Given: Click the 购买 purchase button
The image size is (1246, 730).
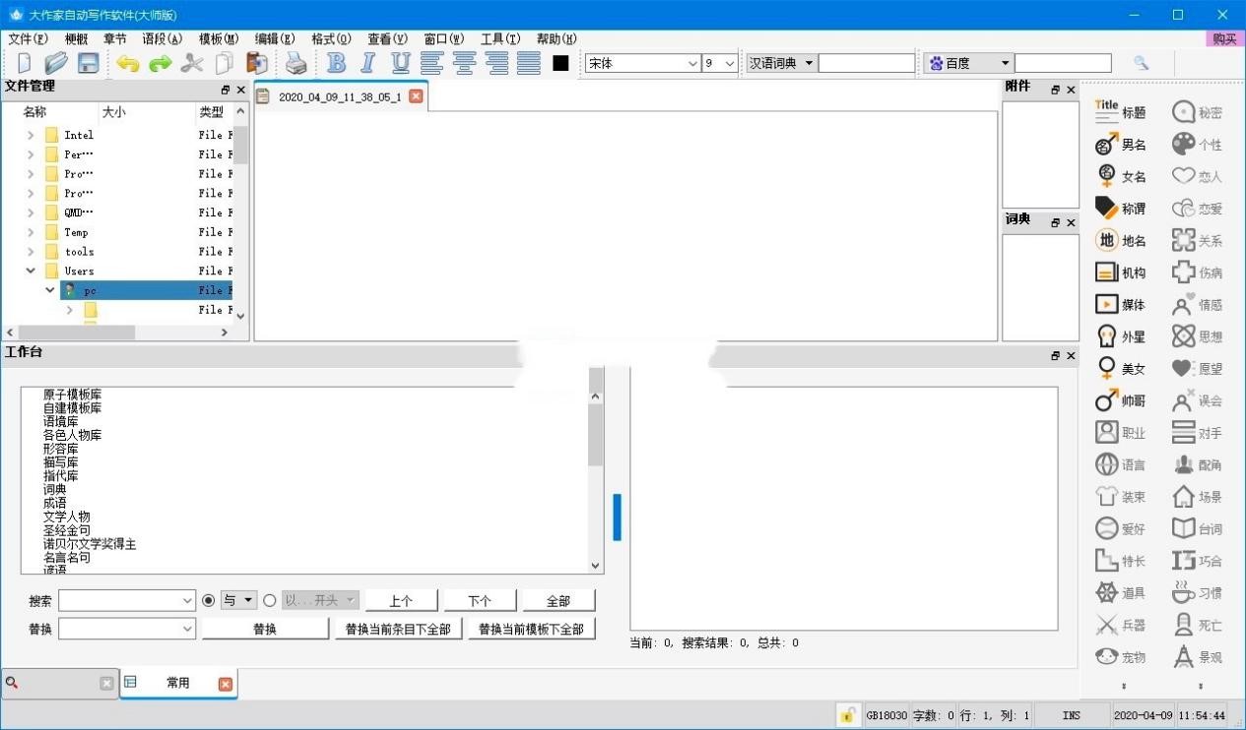Looking at the screenshot, I should pos(1224,39).
